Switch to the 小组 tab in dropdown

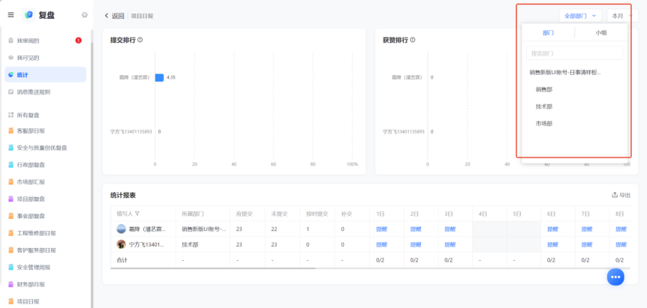pyautogui.click(x=600, y=32)
